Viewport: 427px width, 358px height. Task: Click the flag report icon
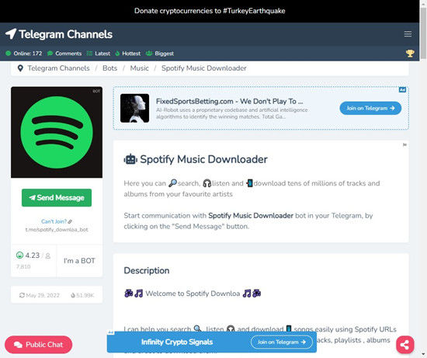click(x=404, y=145)
